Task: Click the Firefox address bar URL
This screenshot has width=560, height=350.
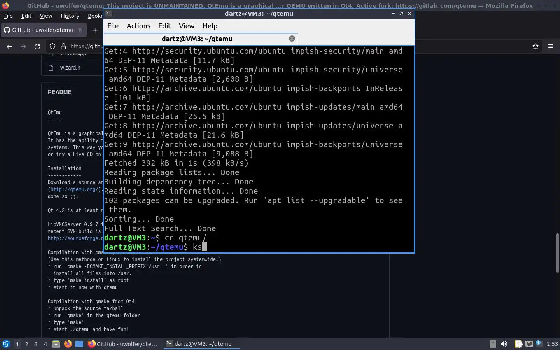Action: tap(86, 46)
